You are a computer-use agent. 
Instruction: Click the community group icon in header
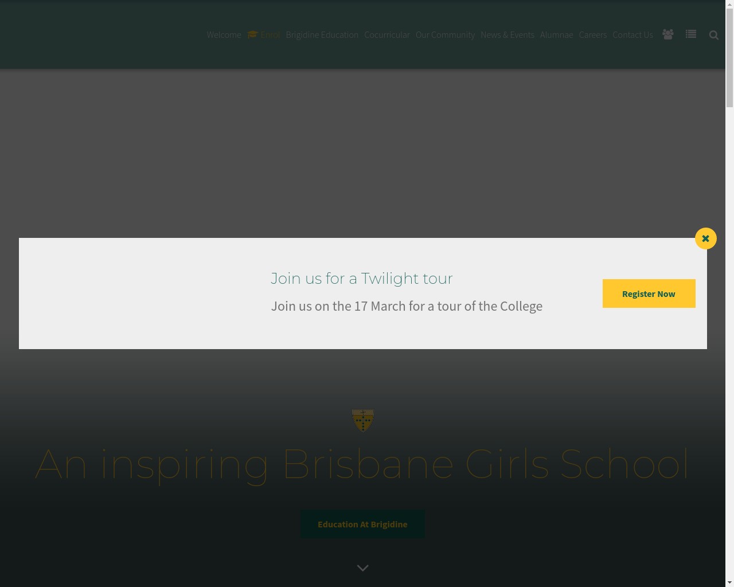point(668,34)
